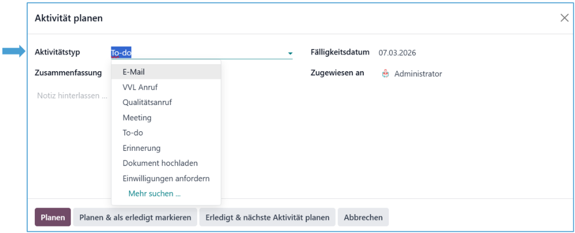The image size is (575, 233).
Task: Open the Fälligkeitsdatum date field
Action: click(x=397, y=53)
